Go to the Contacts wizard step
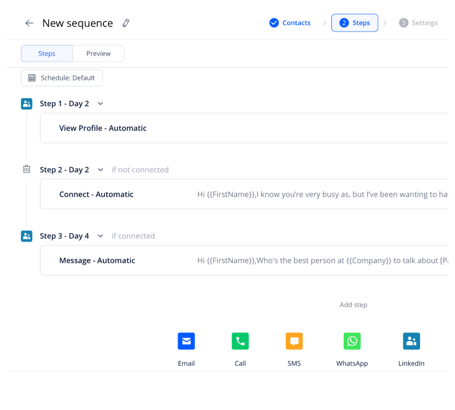This screenshot has height=410, width=455. [x=290, y=23]
